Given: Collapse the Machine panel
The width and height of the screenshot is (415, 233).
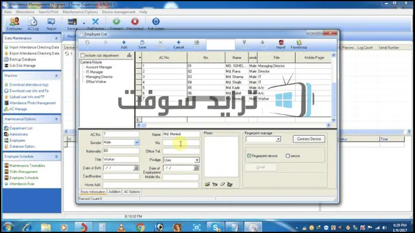Looking at the screenshot, I should coord(56,75).
